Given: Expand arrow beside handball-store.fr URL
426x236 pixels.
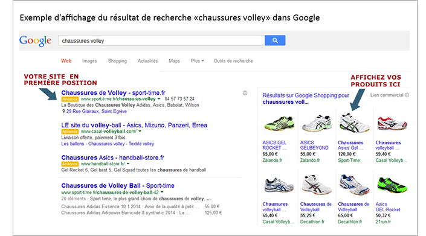Looking at the screenshot, I should [128, 164].
